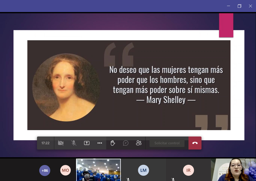This screenshot has height=181, width=256.
Task: Raise your hand in the meeting
Action: tap(113, 143)
